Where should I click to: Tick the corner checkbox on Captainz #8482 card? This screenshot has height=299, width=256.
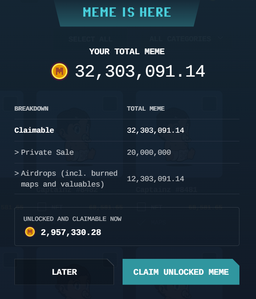pyautogui.click(x=110, y=104)
